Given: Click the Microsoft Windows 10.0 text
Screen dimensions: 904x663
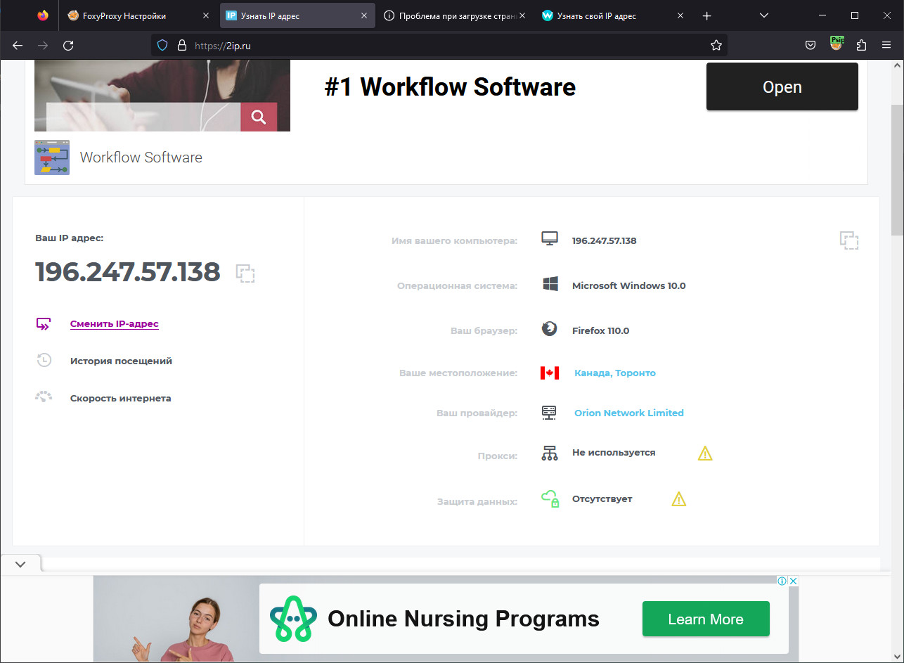Looking at the screenshot, I should coord(629,285).
